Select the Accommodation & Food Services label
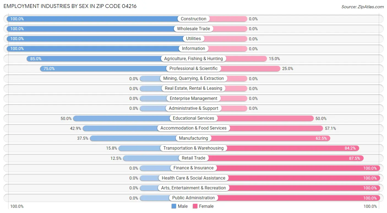387x213 pixels. [193, 128]
